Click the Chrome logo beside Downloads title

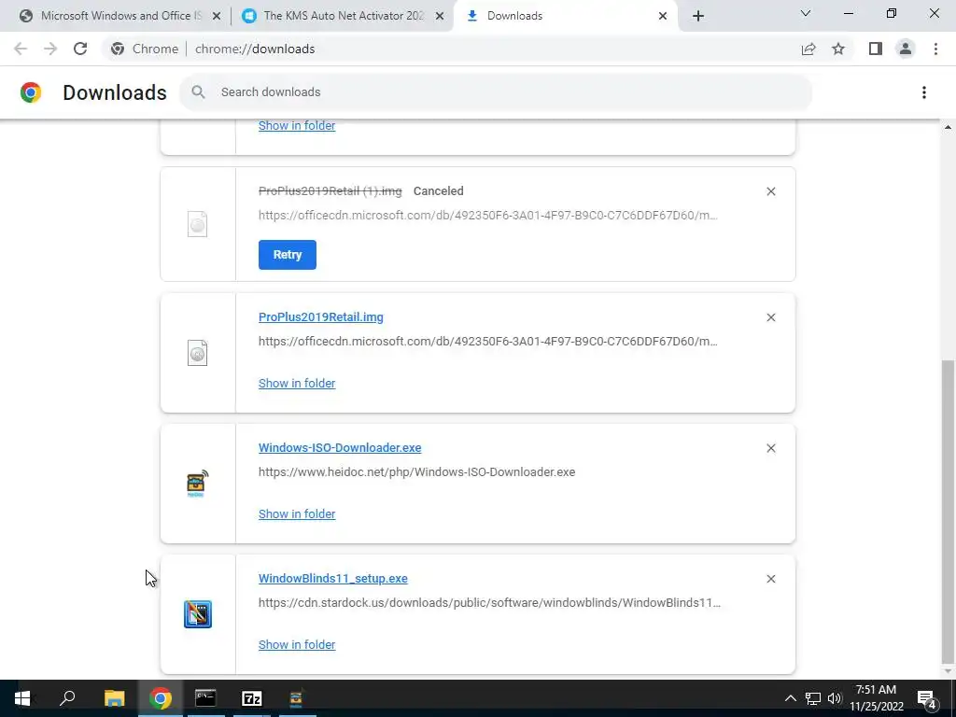[x=31, y=92]
